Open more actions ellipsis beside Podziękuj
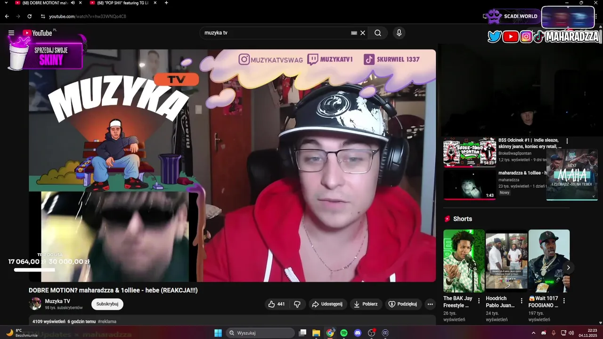 click(430, 304)
